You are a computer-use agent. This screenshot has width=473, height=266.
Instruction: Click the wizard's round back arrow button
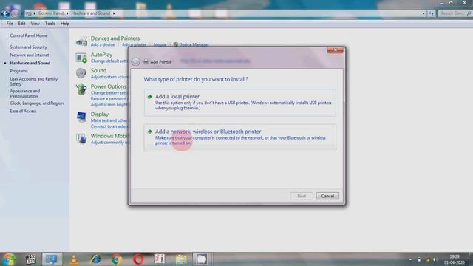coord(136,61)
